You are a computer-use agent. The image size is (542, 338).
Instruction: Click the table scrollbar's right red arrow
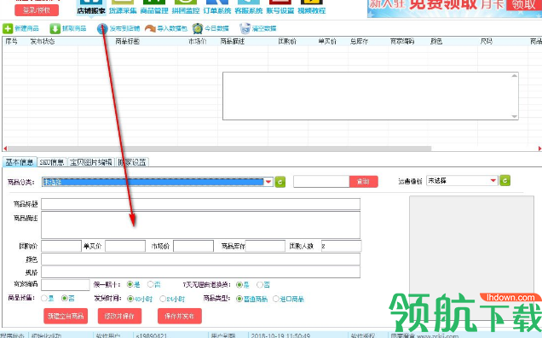click(x=539, y=149)
